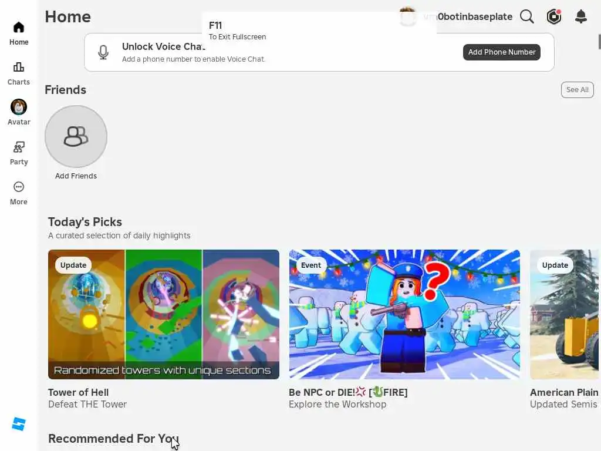Open the Party sidebar icon
601x451 pixels.
(x=18, y=147)
